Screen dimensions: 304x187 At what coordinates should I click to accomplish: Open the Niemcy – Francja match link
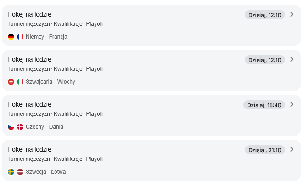click(46, 37)
